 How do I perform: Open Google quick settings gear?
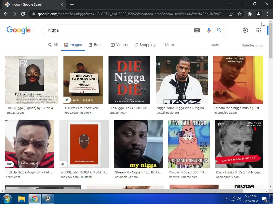(x=245, y=30)
